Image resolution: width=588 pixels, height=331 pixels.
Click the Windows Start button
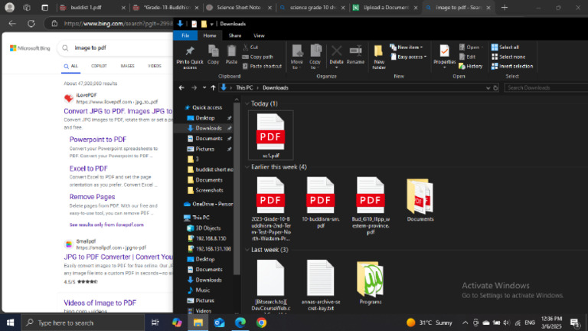tap(10, 323)
